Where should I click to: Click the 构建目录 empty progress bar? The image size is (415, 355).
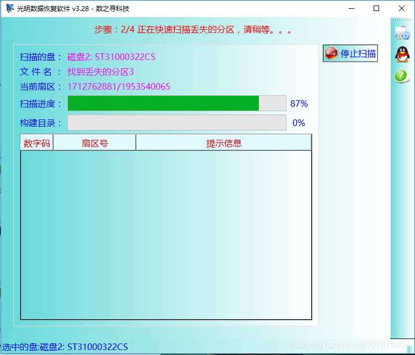[x=177, y=123]
